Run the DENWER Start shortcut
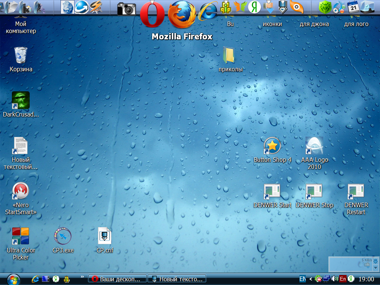This screenshot has width=380, height=285. point(272,192)
